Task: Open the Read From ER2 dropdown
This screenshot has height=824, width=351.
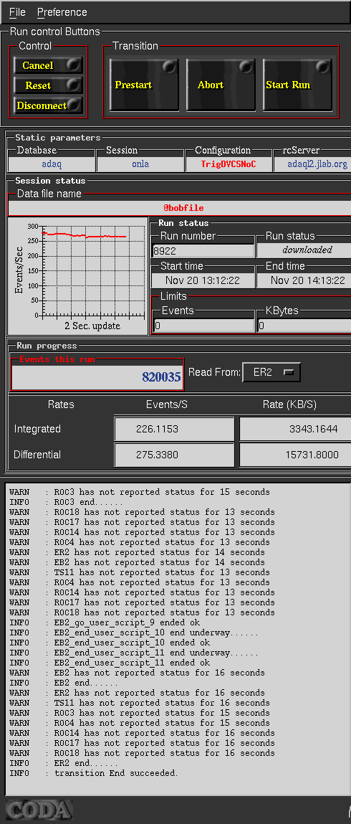Action: coord(271,373)
